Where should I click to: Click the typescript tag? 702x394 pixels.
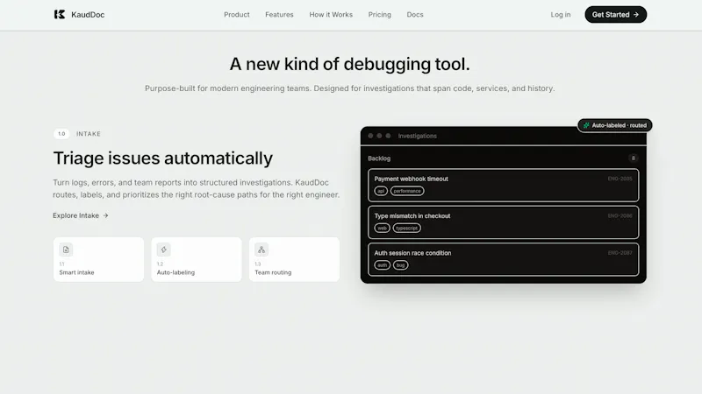click(406, 228)
